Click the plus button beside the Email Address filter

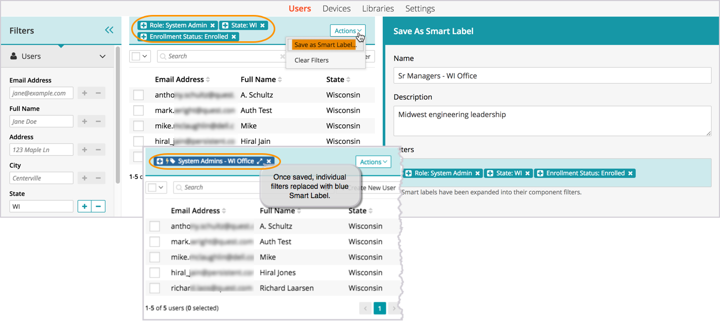pos(84,93)
